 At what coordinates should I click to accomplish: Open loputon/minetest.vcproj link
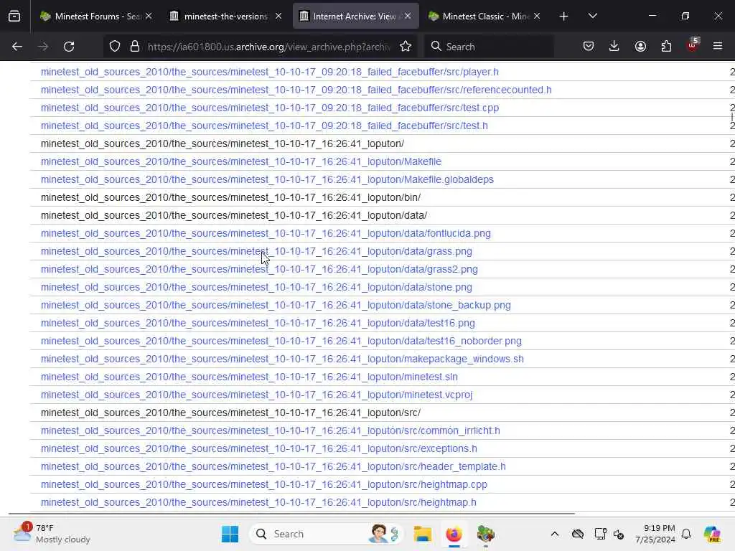point(256,395)
